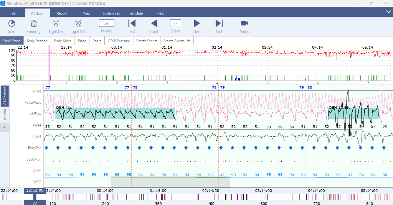Switch off the light with Light Off
Screen dimensions: 393x205
(78, 24)
